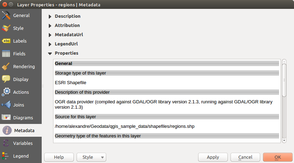The image size is (294, 163).
Task: Click the General wrench icon in sidebar
Action: 6,16
